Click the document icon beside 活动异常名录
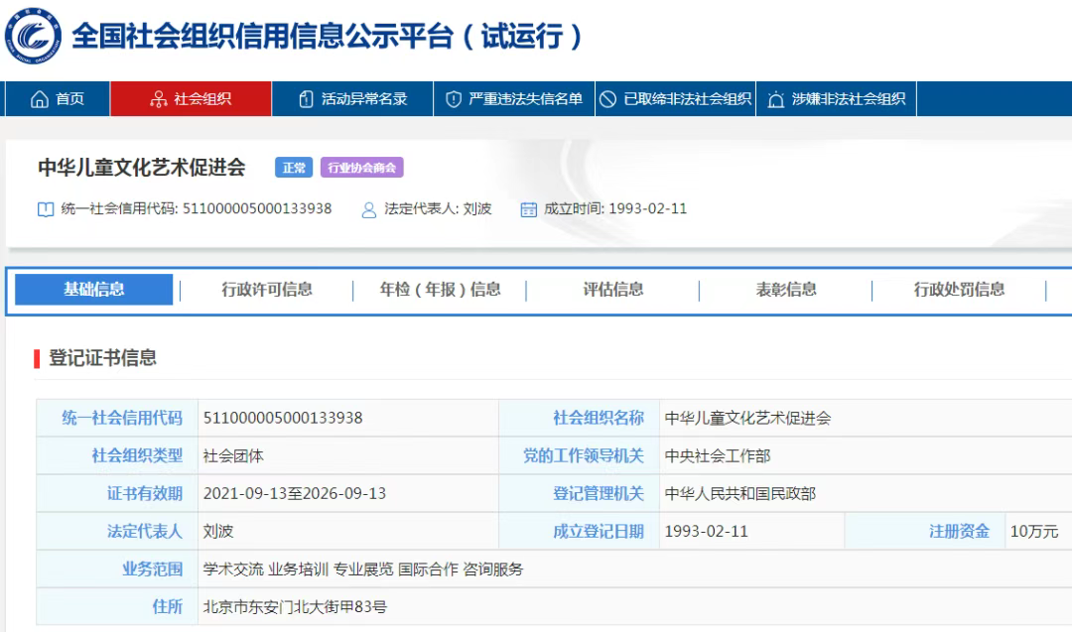1072x632 pixels. [x=306, y=99]
